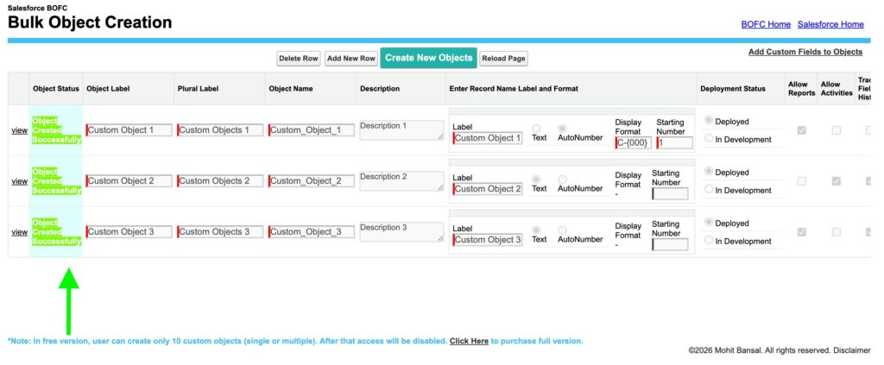Toggle Allow Activities checkbox for Custom Object 3
The height and width of the screenshot is (365, 884).
(x=836, y=232)
